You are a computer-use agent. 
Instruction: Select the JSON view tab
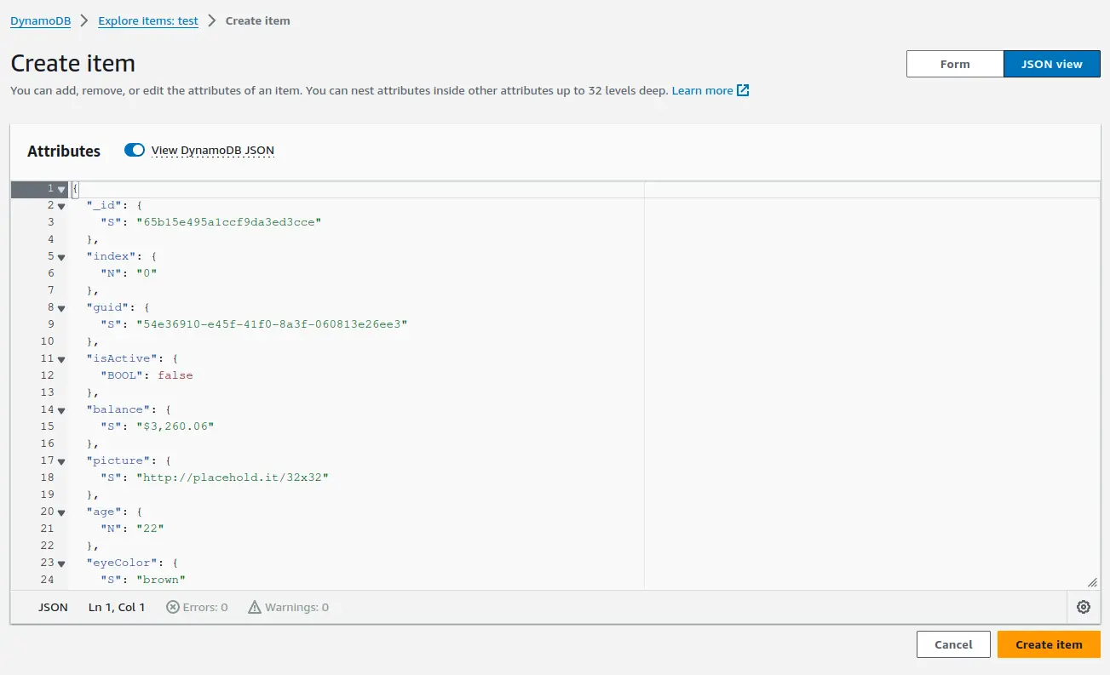[x=1051, y=63]
